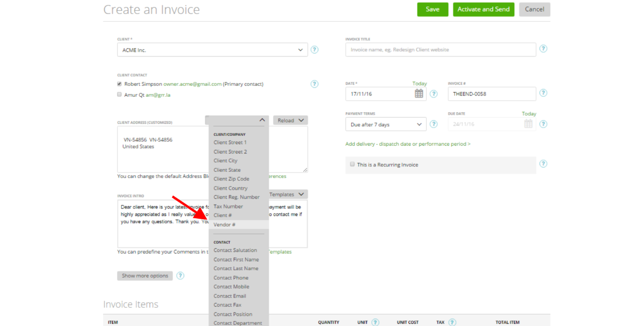Open help icon beside Tax column header
This screenshot has width=621, height=326.
[452, 322]
